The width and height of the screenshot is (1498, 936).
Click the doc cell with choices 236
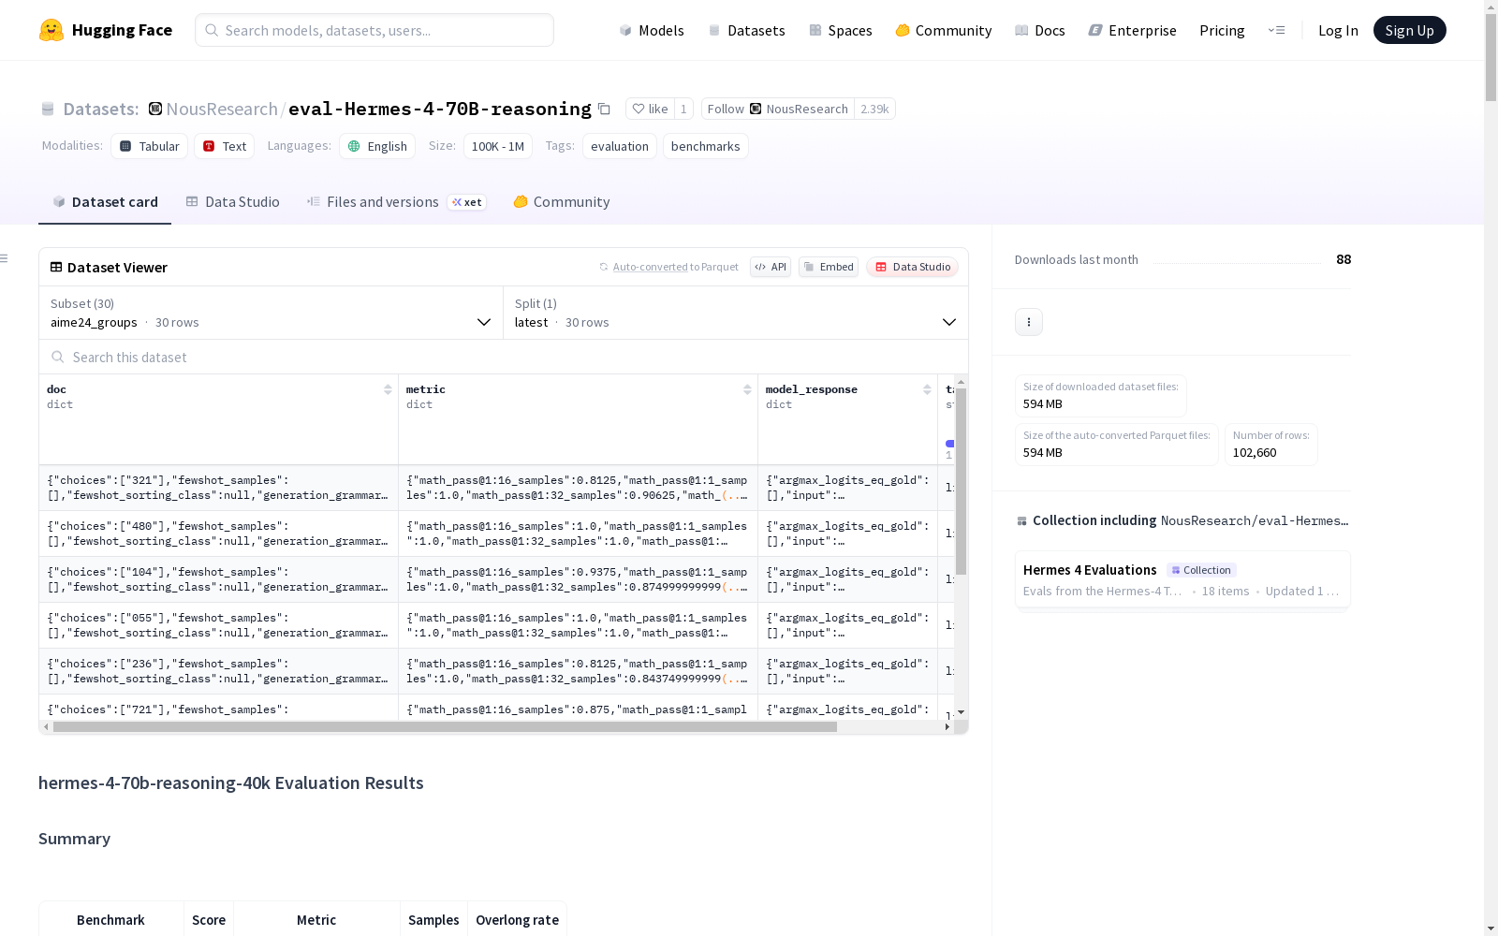click(218, 671)
